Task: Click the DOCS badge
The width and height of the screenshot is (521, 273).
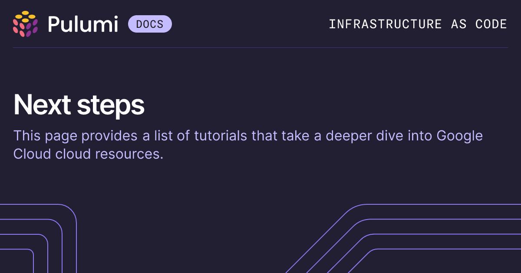Action: tap(150, 24)
